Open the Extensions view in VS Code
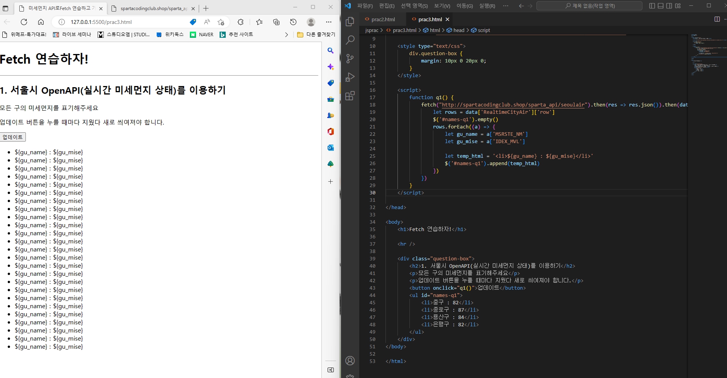Viewport: 727px width, 378px height. click(350, 96)
